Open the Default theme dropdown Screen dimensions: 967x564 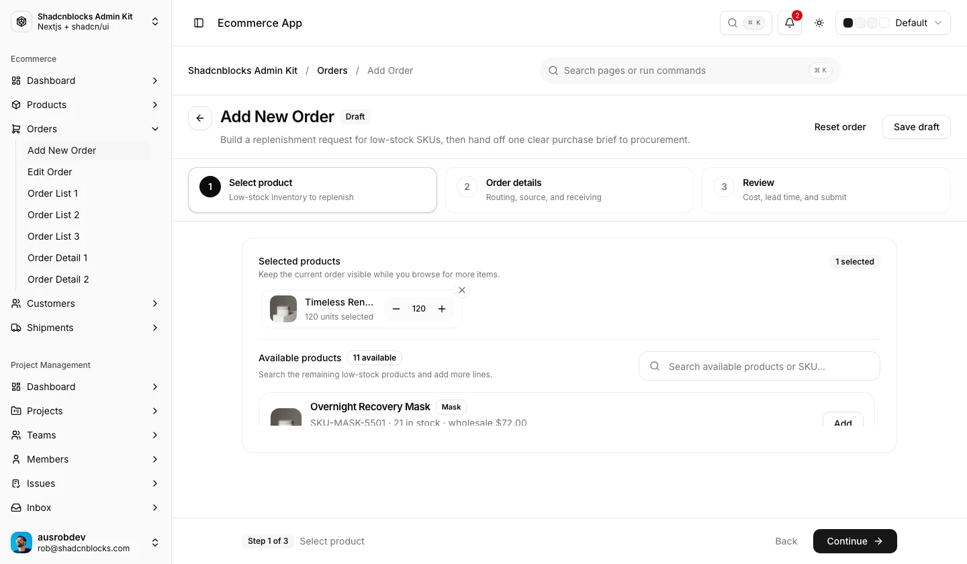(x=893, y=23)
